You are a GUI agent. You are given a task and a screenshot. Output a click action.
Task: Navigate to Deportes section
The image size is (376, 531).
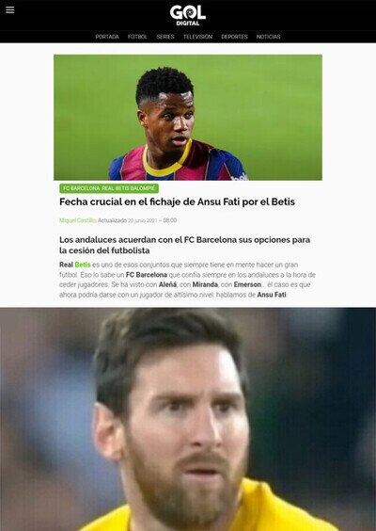pos(234,37)
